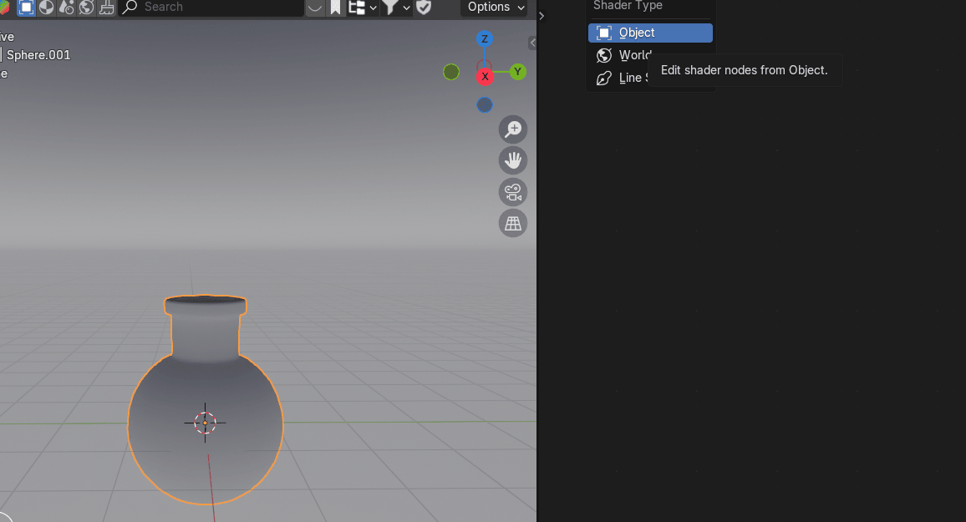This screenshot has height=522, width=966.
Task: Select World shader type
Action: [634, 55]
